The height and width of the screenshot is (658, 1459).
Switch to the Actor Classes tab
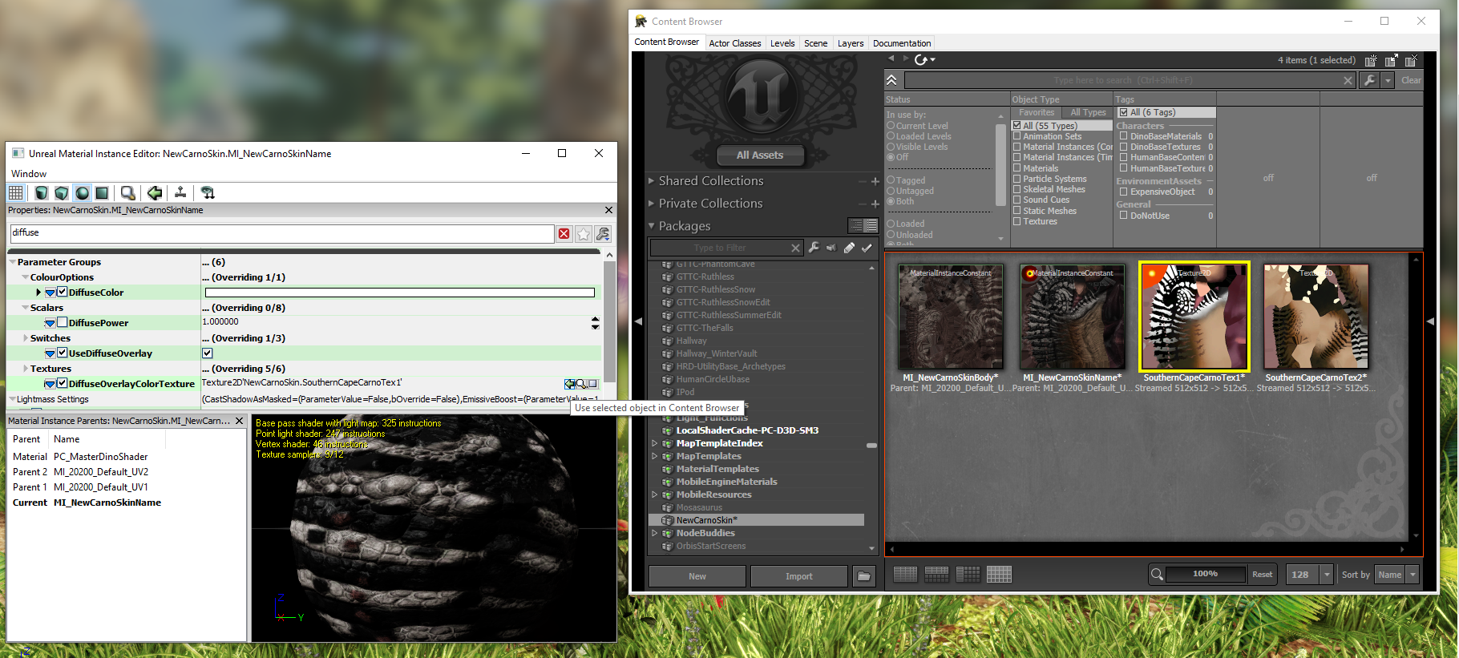click(x=735, y=43)
